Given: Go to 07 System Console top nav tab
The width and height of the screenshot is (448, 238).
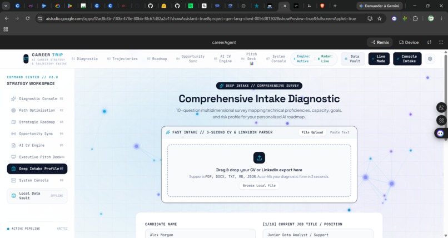Looking at the screenshot, I should [276, 59].
